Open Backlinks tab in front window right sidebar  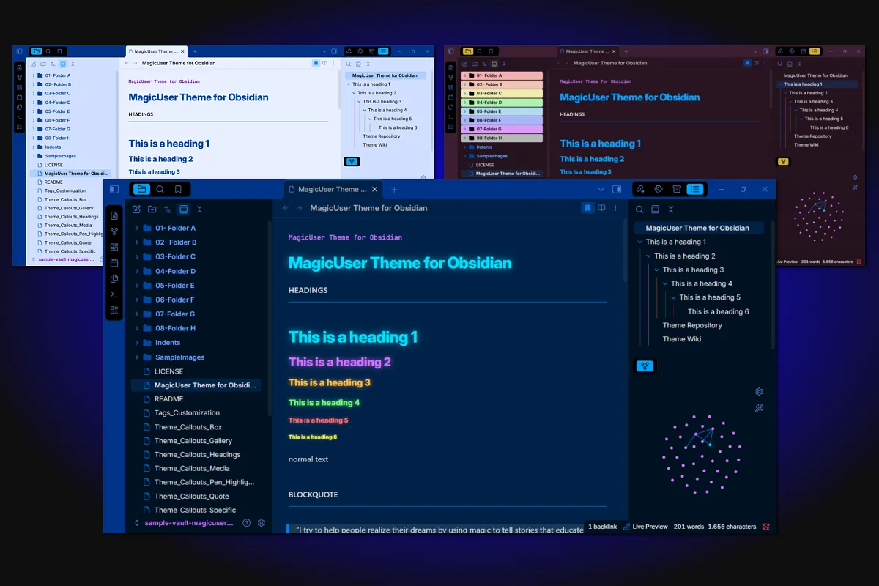click(x=640, y=189)
